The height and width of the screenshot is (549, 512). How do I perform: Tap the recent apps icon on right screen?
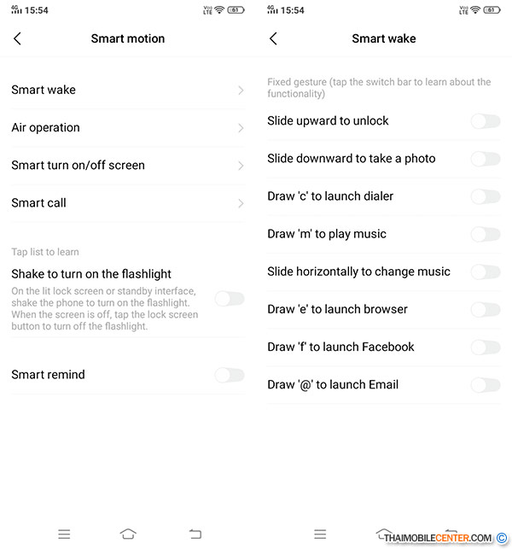320,534
